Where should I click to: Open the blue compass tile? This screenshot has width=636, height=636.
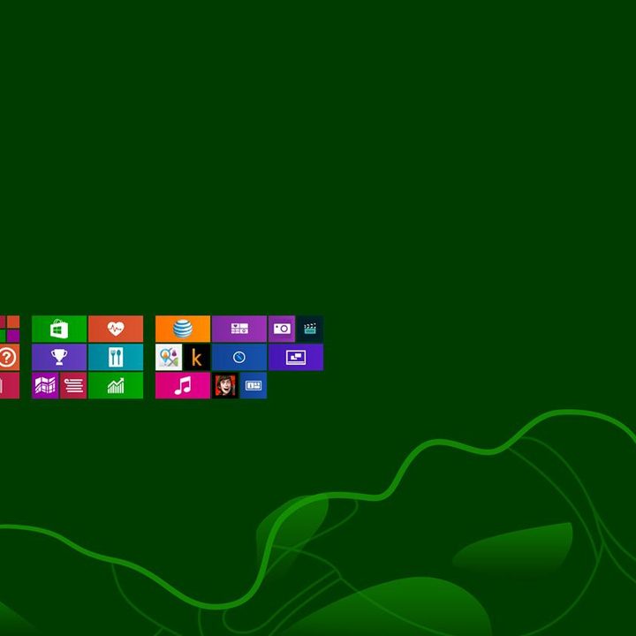(239, 357)
